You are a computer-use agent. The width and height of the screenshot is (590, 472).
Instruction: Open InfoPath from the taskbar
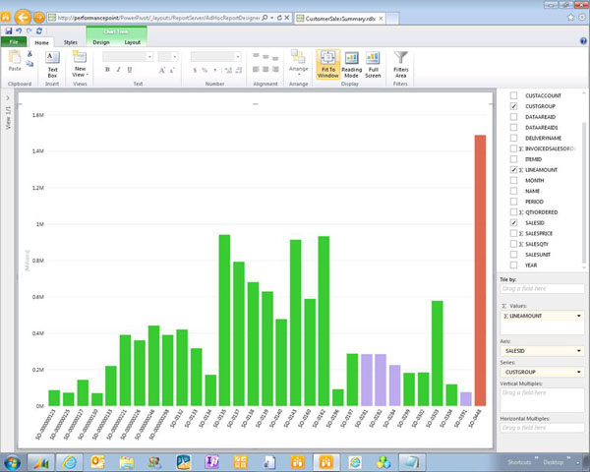tap(211, 462)
